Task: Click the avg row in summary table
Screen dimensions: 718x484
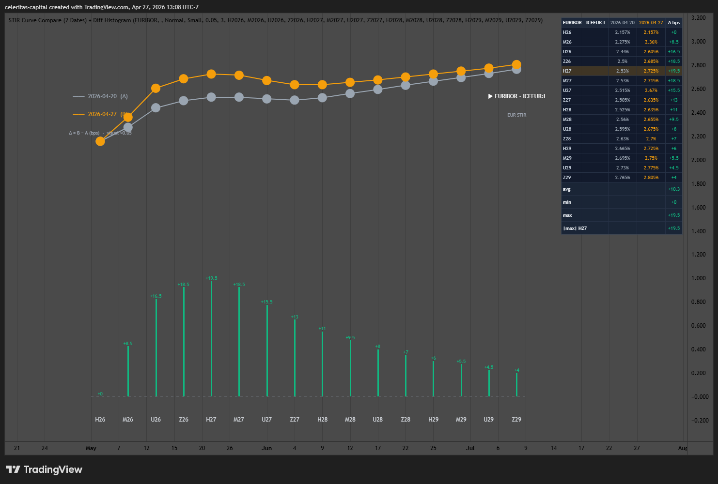Action: (622, 189)
